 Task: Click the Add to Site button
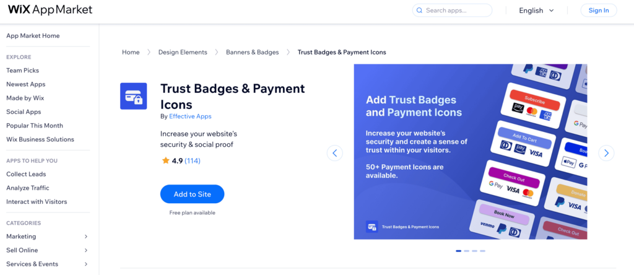pos(192,194)
